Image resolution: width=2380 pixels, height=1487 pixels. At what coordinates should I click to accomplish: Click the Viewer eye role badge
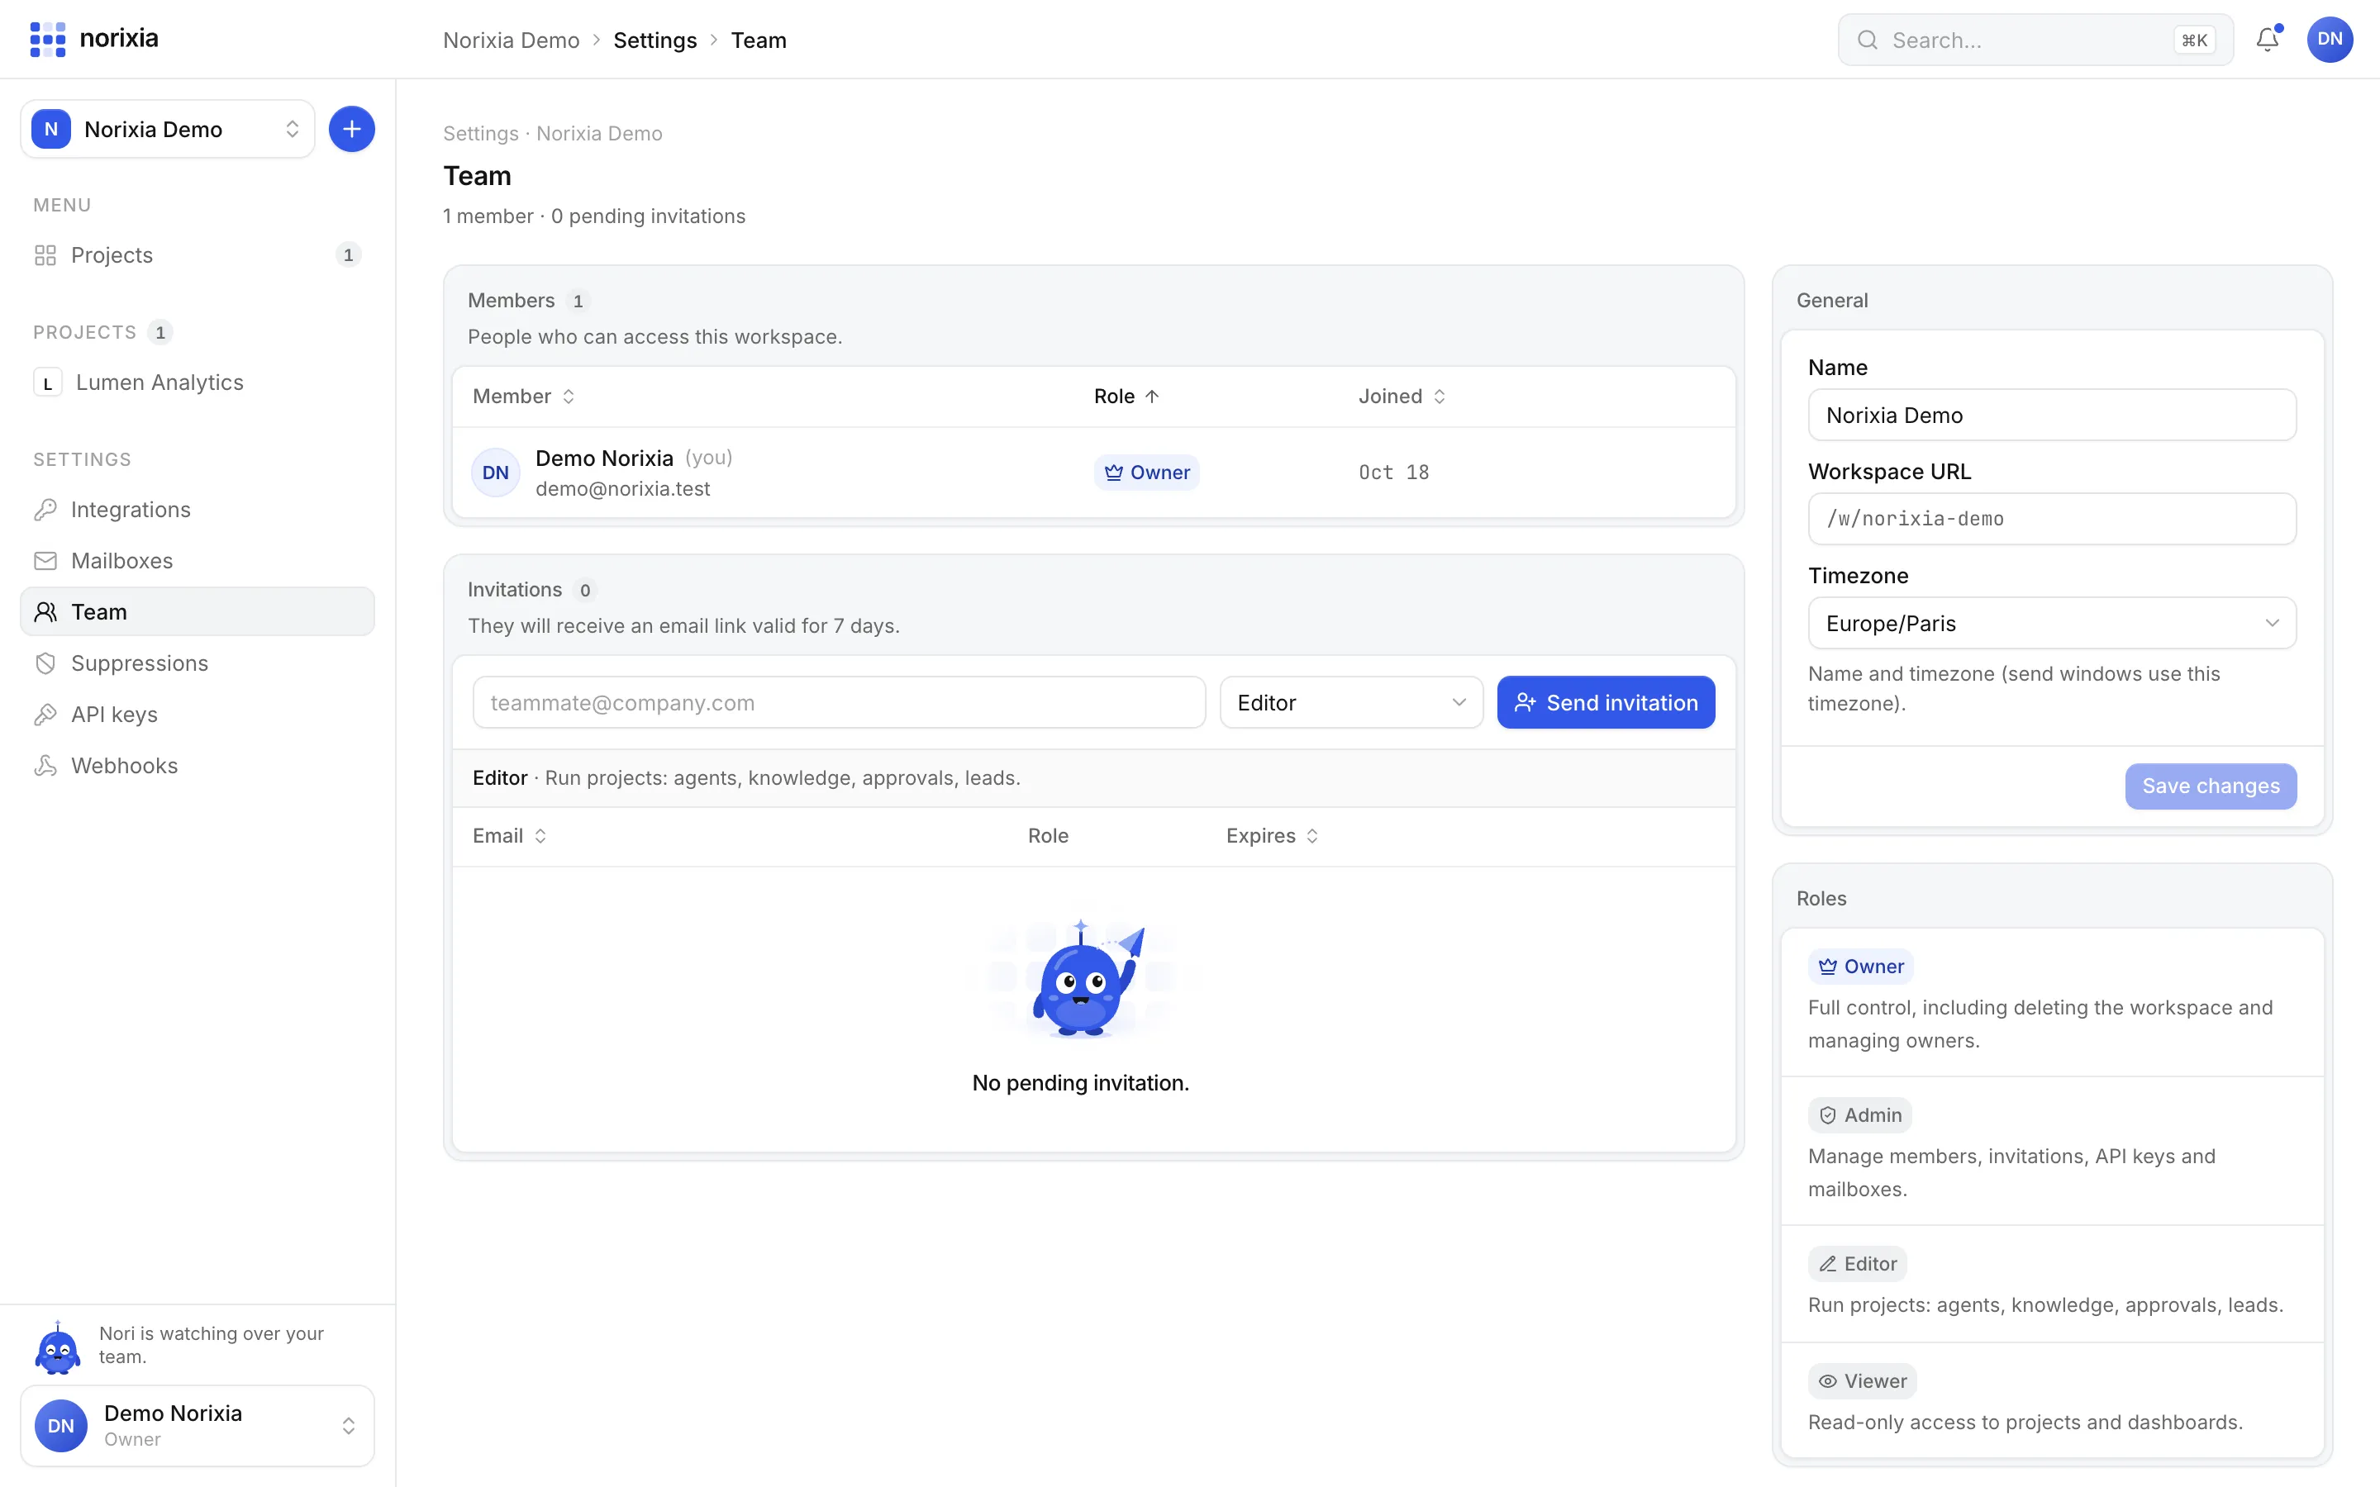[1863, 1380]
